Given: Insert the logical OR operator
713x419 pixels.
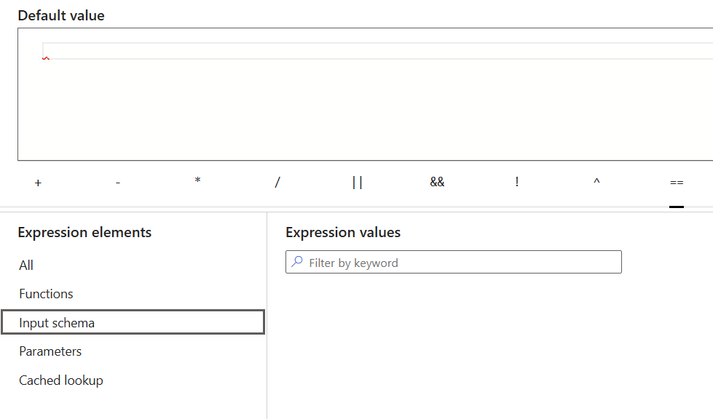Looking at the screenshot, I should tap(358, 183).
